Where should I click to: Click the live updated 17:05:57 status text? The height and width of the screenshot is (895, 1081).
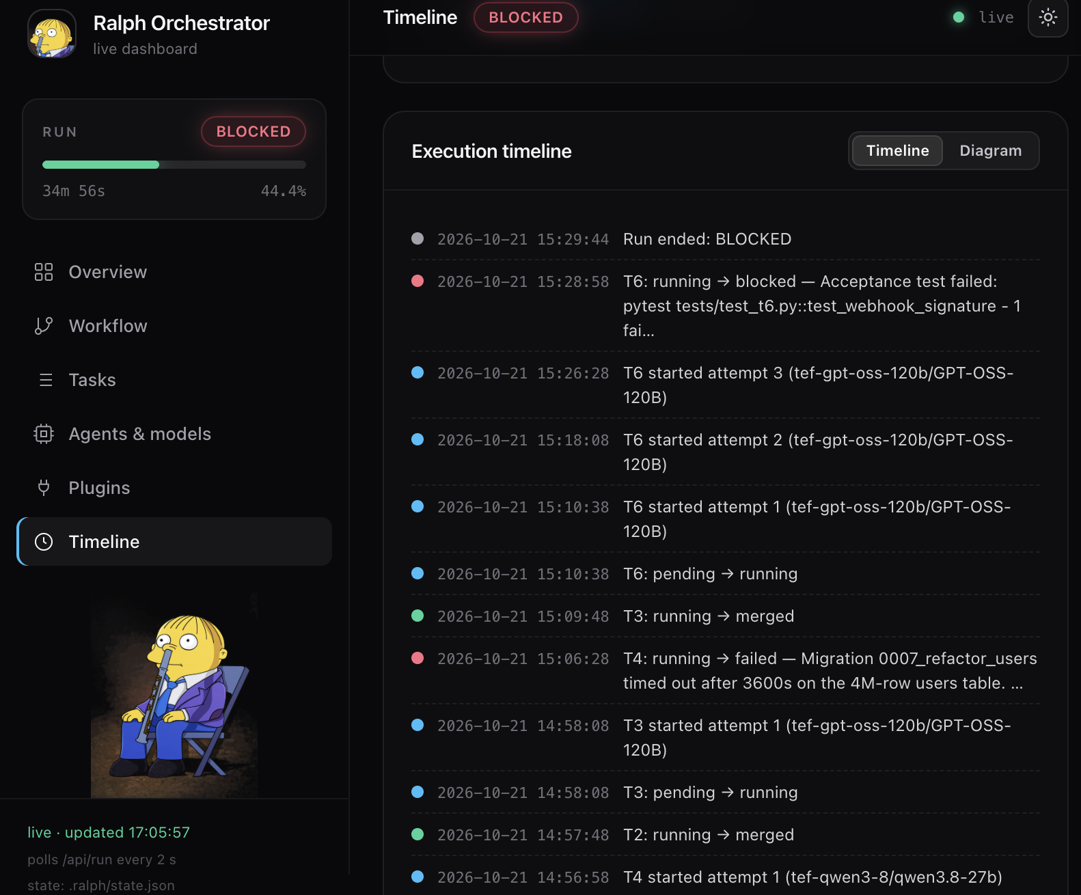[109, 832]
